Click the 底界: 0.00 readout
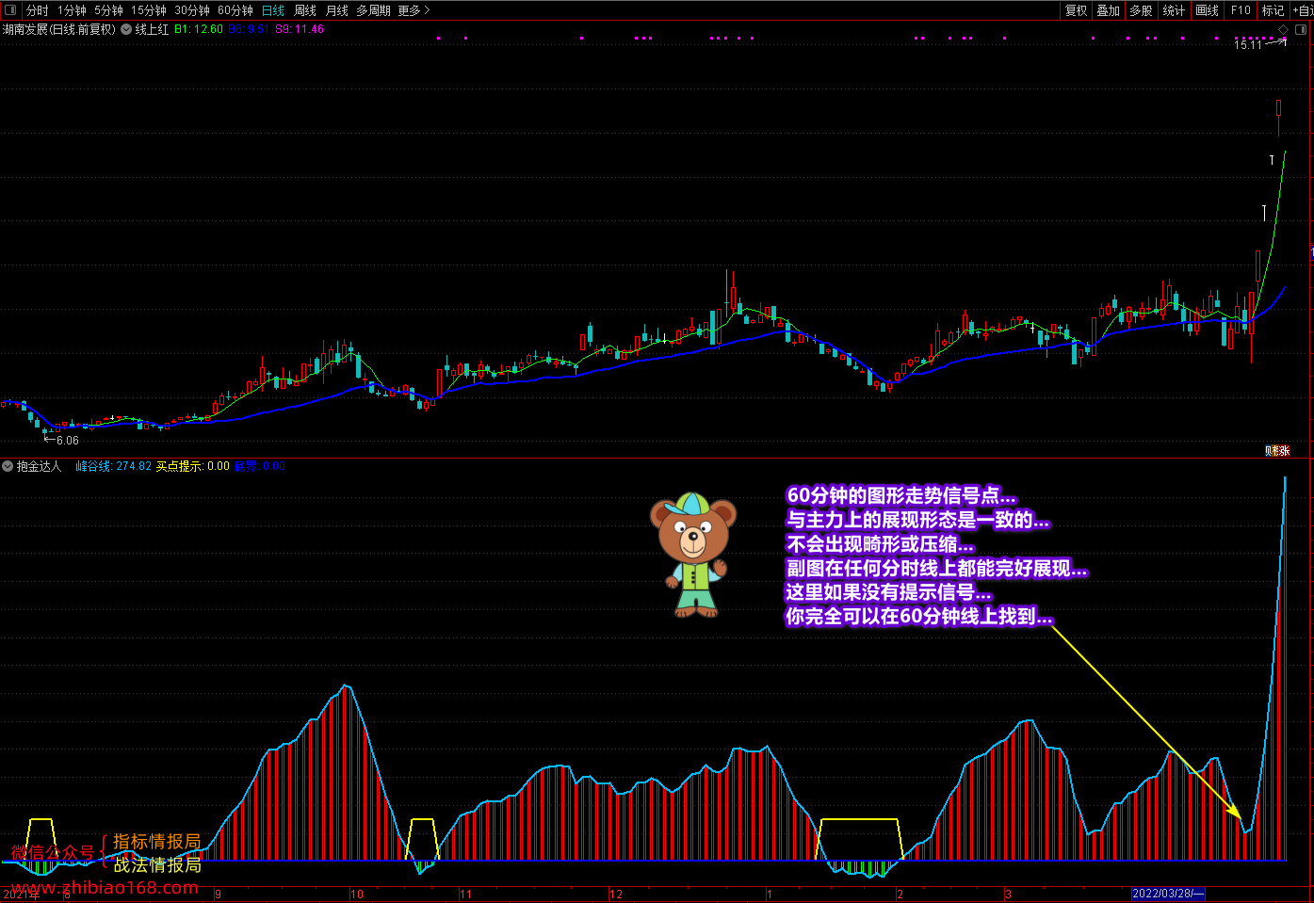The height and width of the screenshot is (903, 1314). click(x=260, y=466)
